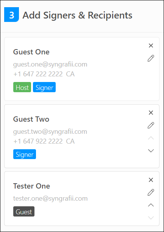Remove Tester One using the X icon
This screenshot has height=232, width=164.
click(x=151, y=180)
